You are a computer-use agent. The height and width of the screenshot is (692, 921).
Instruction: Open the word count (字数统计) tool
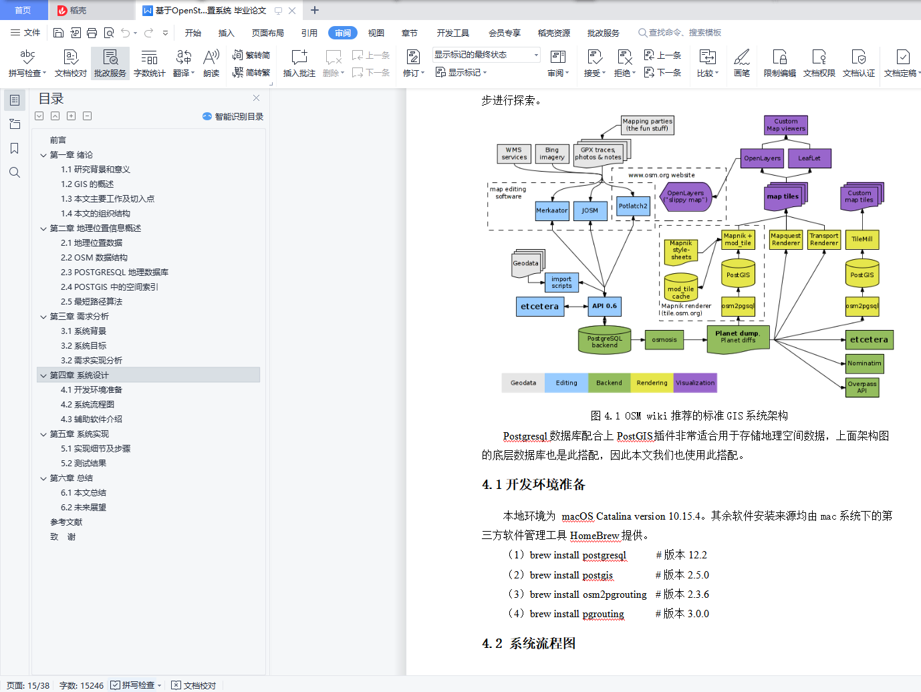point(150,63)
